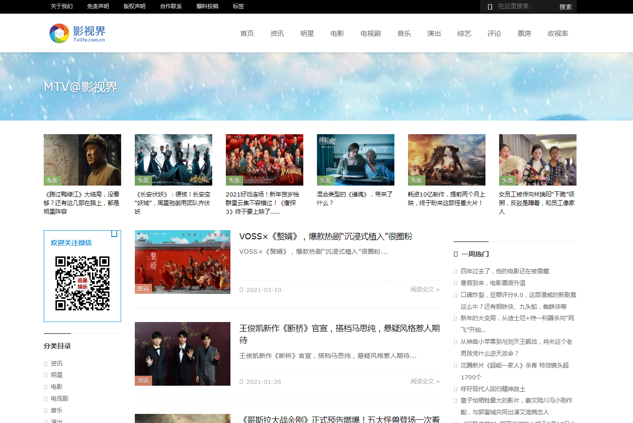Open the 跨过鸭绿江 headline thumbnail

click(x=82, y=160)
